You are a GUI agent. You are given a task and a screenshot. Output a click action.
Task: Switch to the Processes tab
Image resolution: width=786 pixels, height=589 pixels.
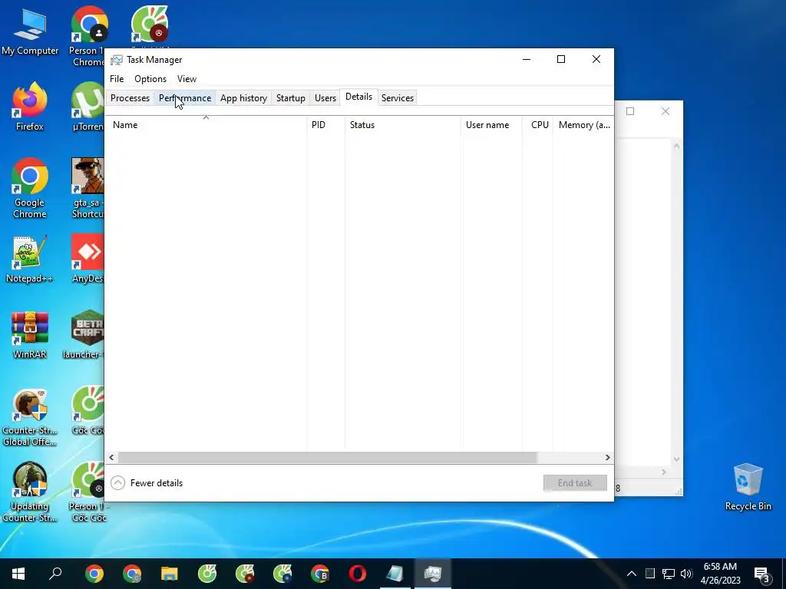coord(130,98)
